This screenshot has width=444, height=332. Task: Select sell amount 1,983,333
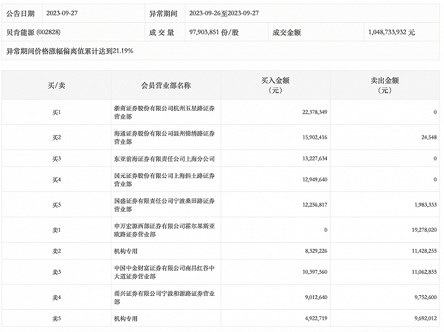(x=426, y=205)
